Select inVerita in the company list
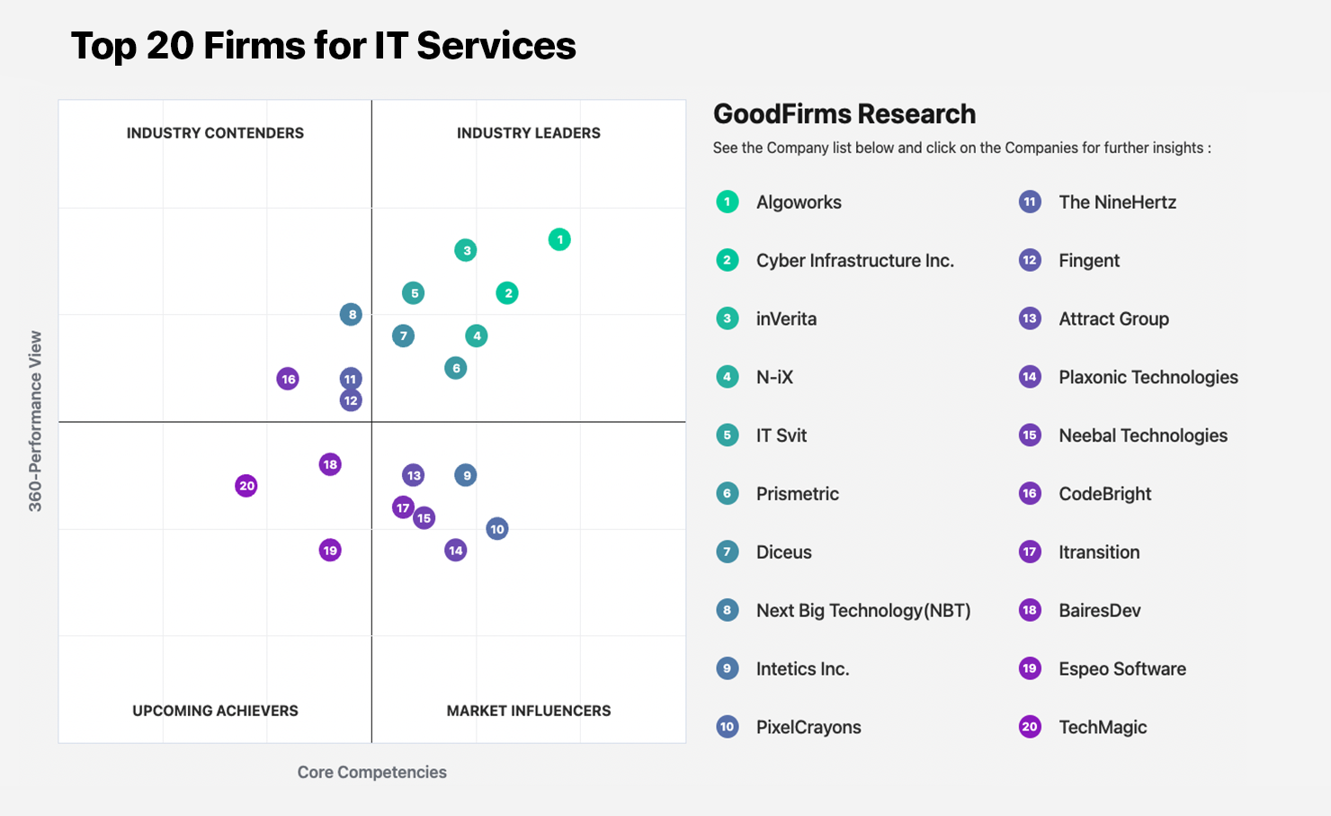The width and height of the screenshot is (1331, 816). 786,319
